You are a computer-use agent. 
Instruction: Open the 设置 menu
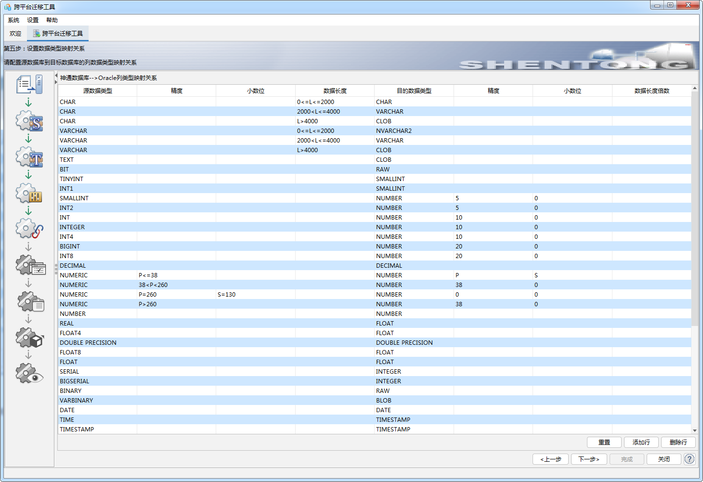tap(33, 20)
